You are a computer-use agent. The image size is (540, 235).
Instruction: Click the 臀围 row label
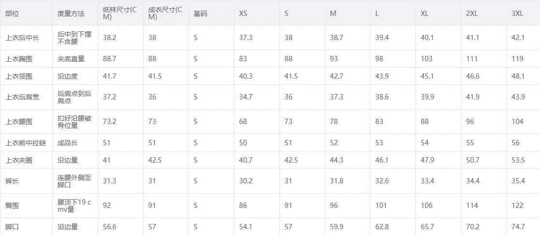12,206
